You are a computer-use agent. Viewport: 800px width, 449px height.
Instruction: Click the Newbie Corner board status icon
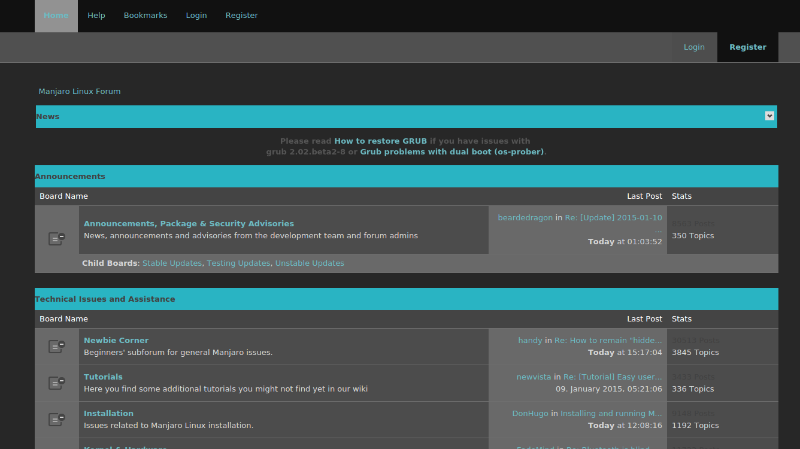[x=56, y=345]
